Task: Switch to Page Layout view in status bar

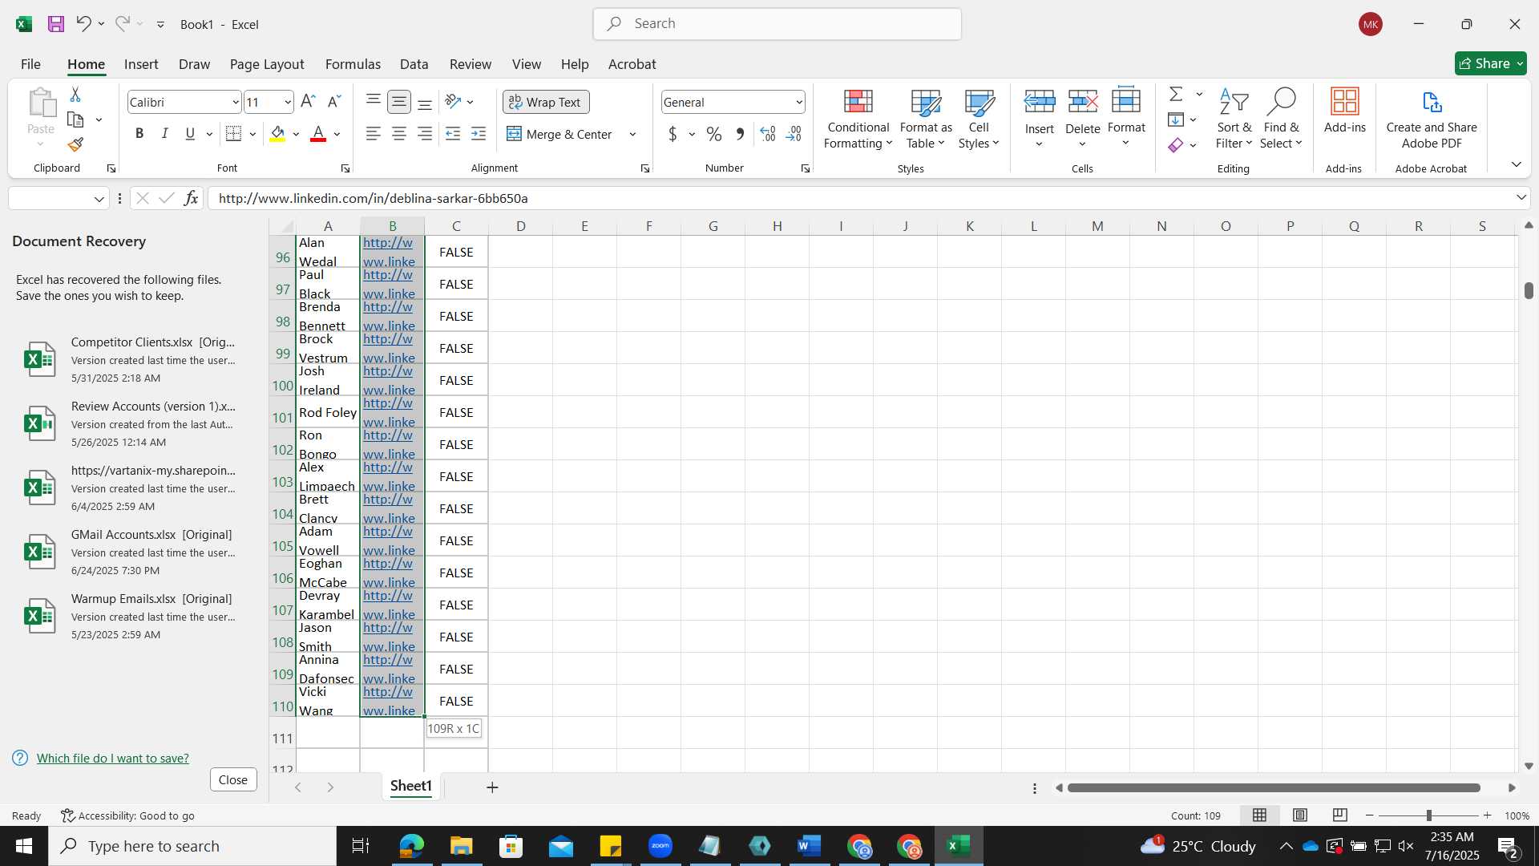Action: 1300,815
